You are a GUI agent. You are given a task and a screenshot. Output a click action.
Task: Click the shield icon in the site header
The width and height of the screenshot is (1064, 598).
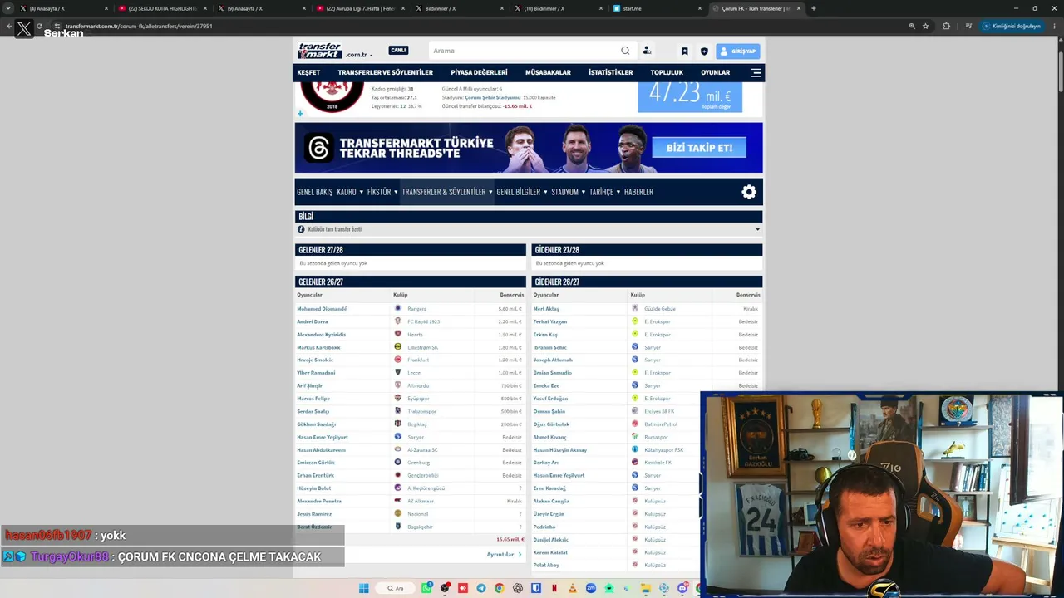704,51
